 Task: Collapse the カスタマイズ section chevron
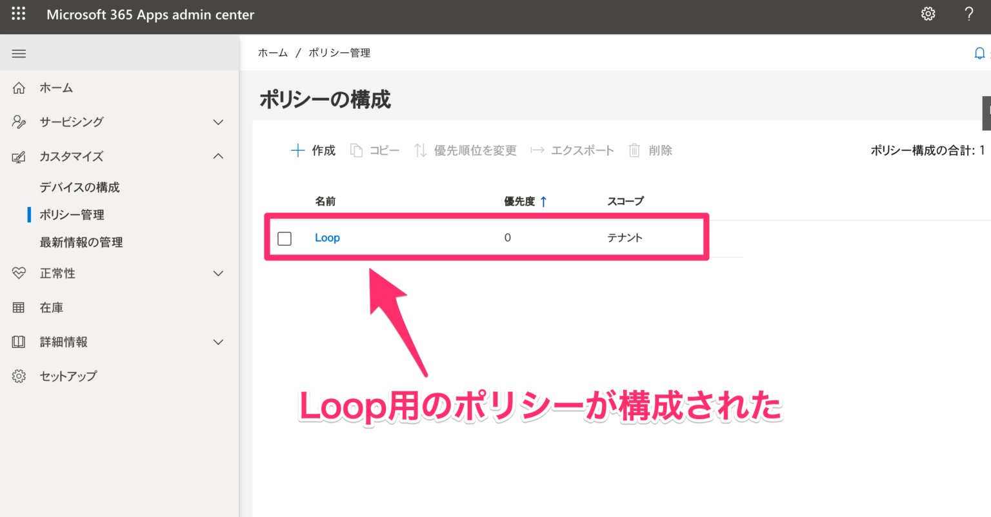point(218,156)
